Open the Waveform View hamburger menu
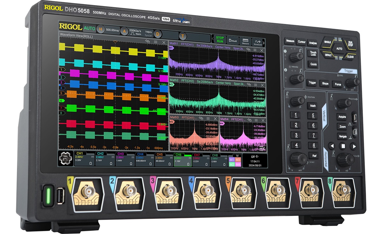Screen dimensions: 382x234 coord(156,42)
